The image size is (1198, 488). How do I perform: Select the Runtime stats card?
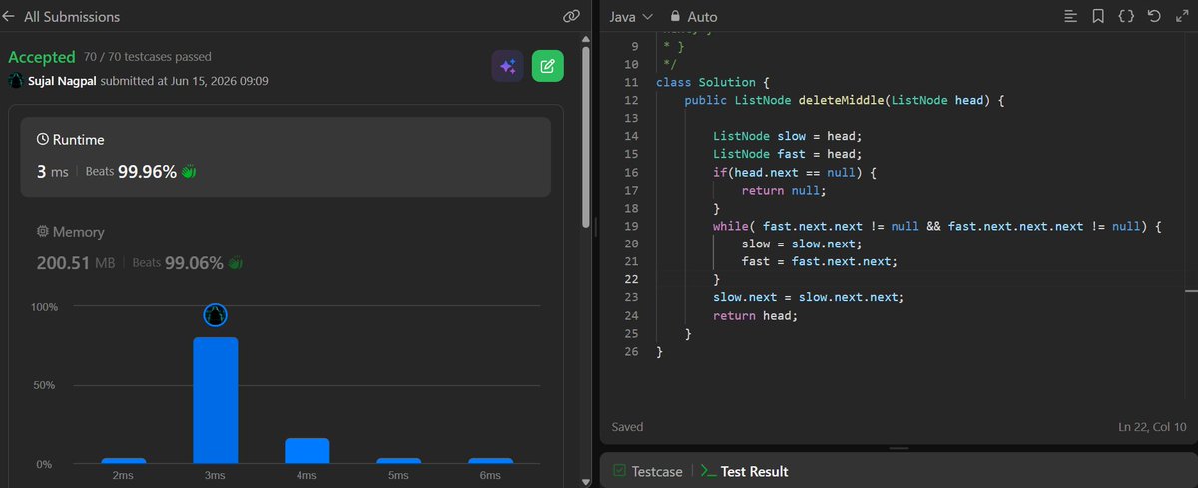click(x=286, y=157)
